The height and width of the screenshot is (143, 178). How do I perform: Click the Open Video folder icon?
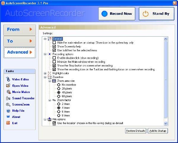[x=8, y=86]
